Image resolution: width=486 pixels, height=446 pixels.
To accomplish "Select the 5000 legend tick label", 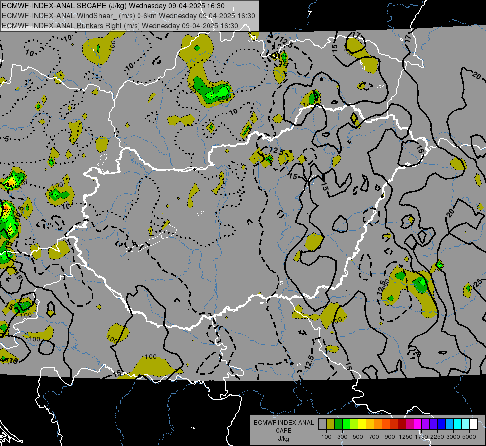I will pyautogui.click(x=469, y=437).
